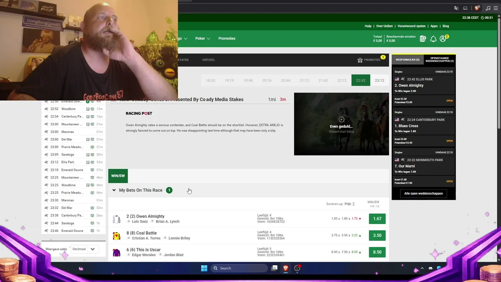The height and width of the screenshot is (282, 501).
Task: Select the 23:12 race time tab
Action: pos(379,81)
